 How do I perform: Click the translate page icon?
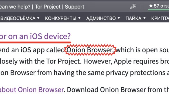click(133, 7)
